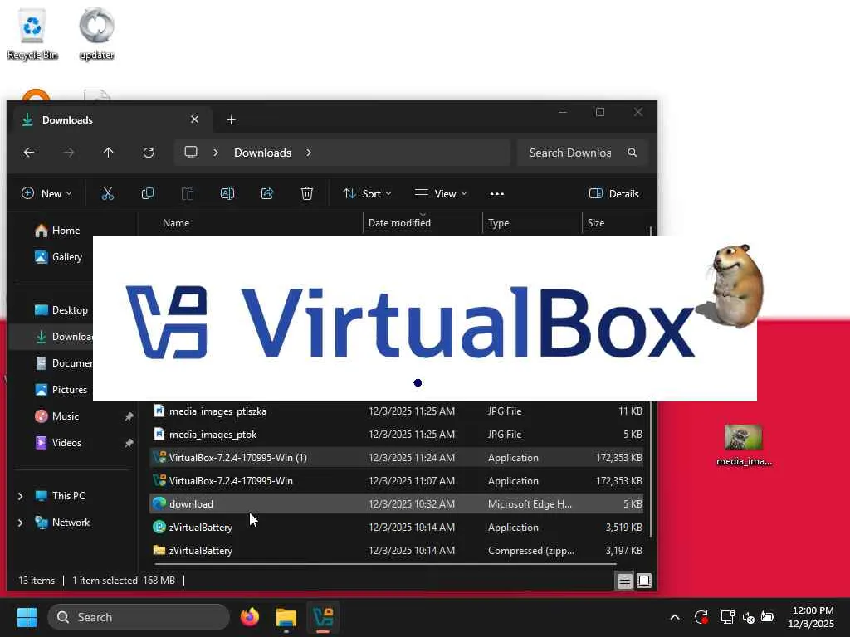The image size is (850, 637).
Task: Sort by the Type column header
Action: [x=532, y=222]
